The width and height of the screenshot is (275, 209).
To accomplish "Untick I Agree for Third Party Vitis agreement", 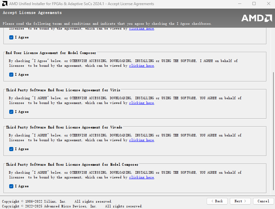I will [11, 112].
